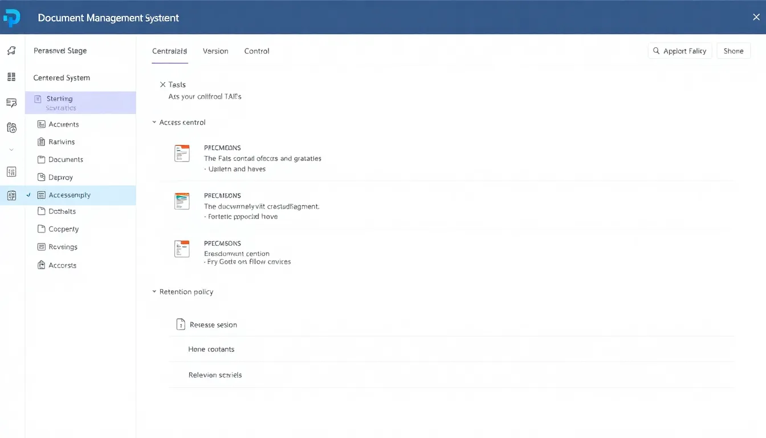Open the search icon in Apport Falicy button
Viewport: 766px width, 438px height.
pyautogui.click(x=657, y=51)
